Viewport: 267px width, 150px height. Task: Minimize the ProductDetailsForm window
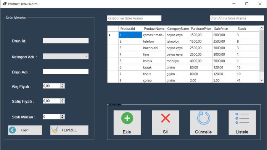[233, 4]
